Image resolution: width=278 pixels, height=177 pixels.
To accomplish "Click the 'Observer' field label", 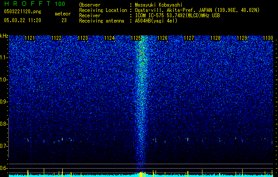I will [90, 5].
